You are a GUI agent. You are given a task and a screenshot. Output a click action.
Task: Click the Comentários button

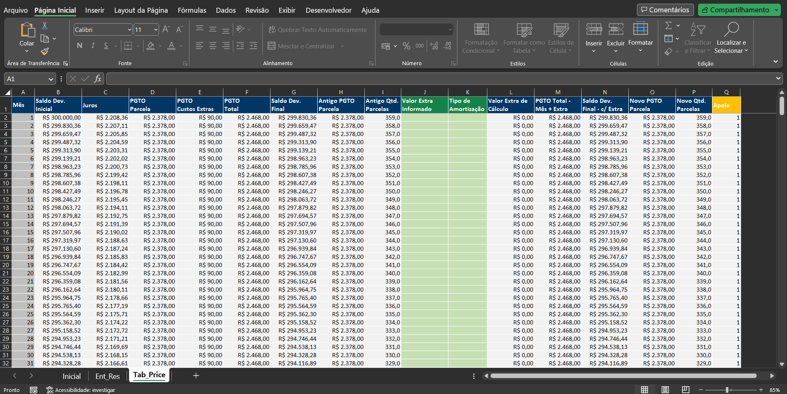pyautogui.click(x=665, y=9)
